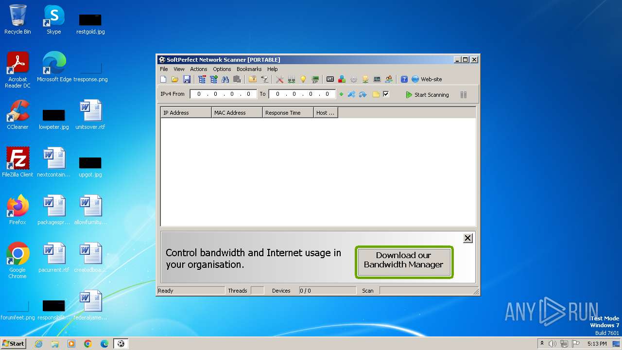The width and height of the screenshot is (622, 350).
Task: Open the Help menu
Action: click(x=272, y=69)
